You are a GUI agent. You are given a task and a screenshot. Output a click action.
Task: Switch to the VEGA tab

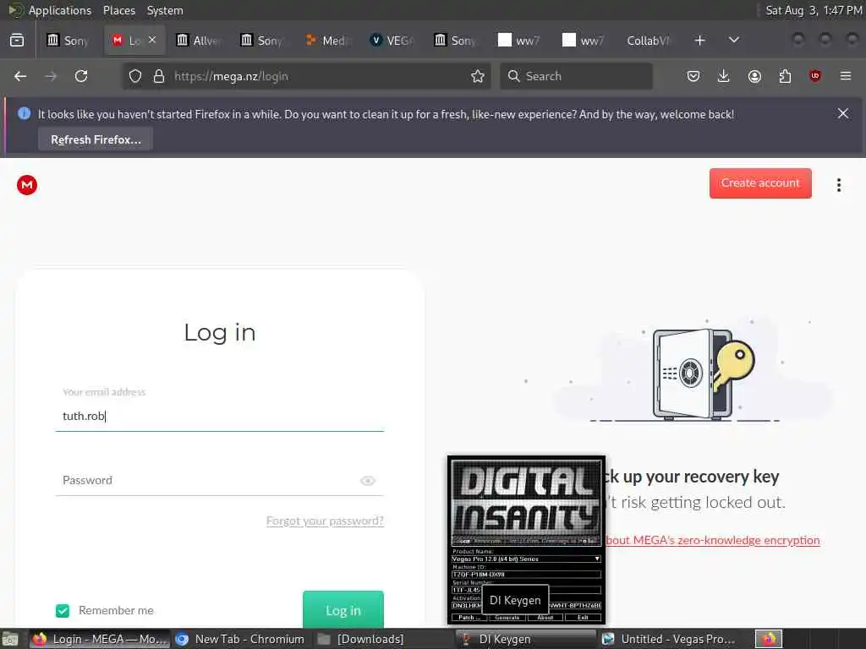(x=392, y=41)
